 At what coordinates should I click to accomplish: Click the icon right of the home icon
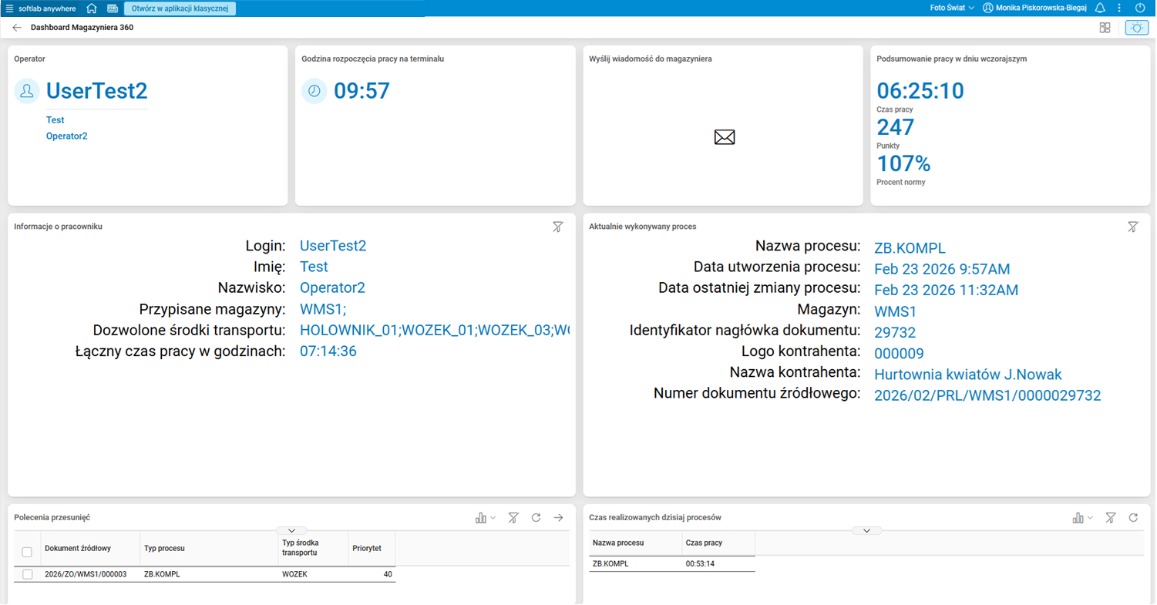click(113, 8)
